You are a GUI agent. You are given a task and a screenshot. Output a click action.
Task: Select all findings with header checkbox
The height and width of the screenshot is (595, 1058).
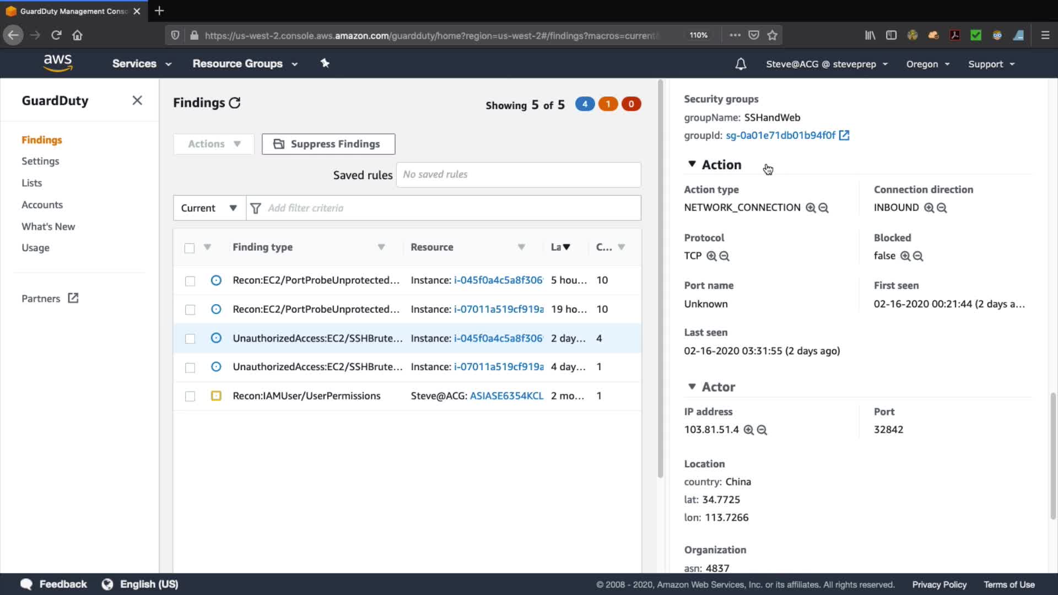click(190, 248)
